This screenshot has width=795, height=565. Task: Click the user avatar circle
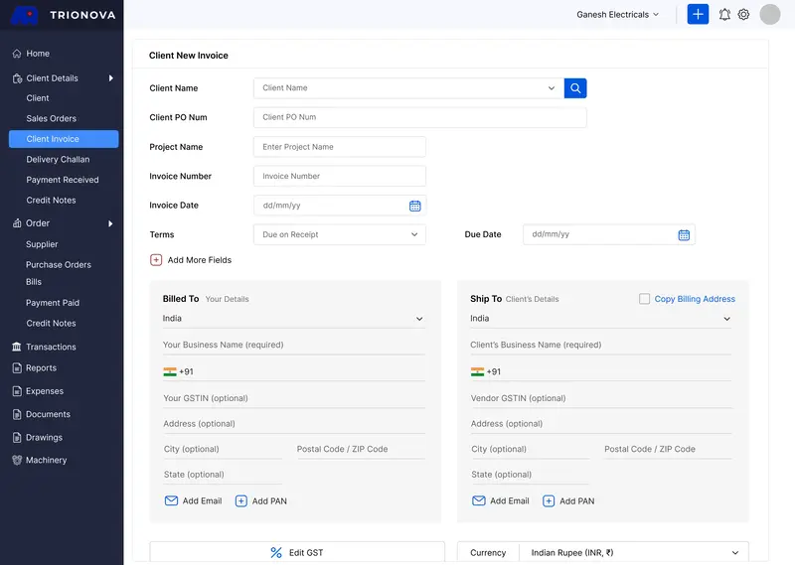[x=770, y=14]
